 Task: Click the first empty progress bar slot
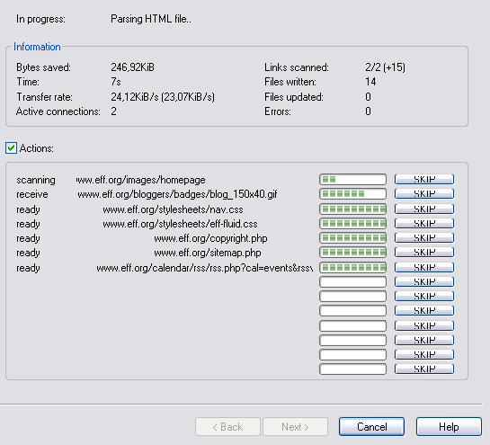(352, 281)
